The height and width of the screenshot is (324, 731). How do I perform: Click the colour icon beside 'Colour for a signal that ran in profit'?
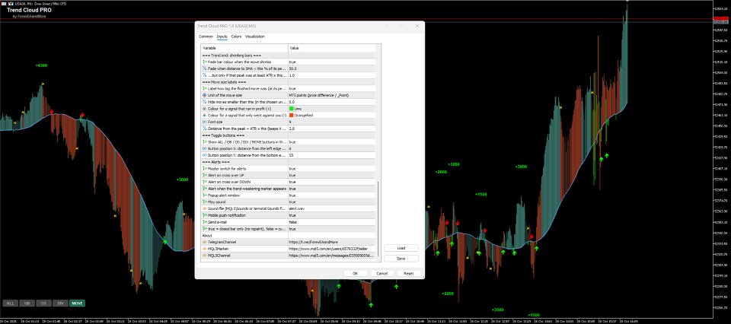point(204,109)
